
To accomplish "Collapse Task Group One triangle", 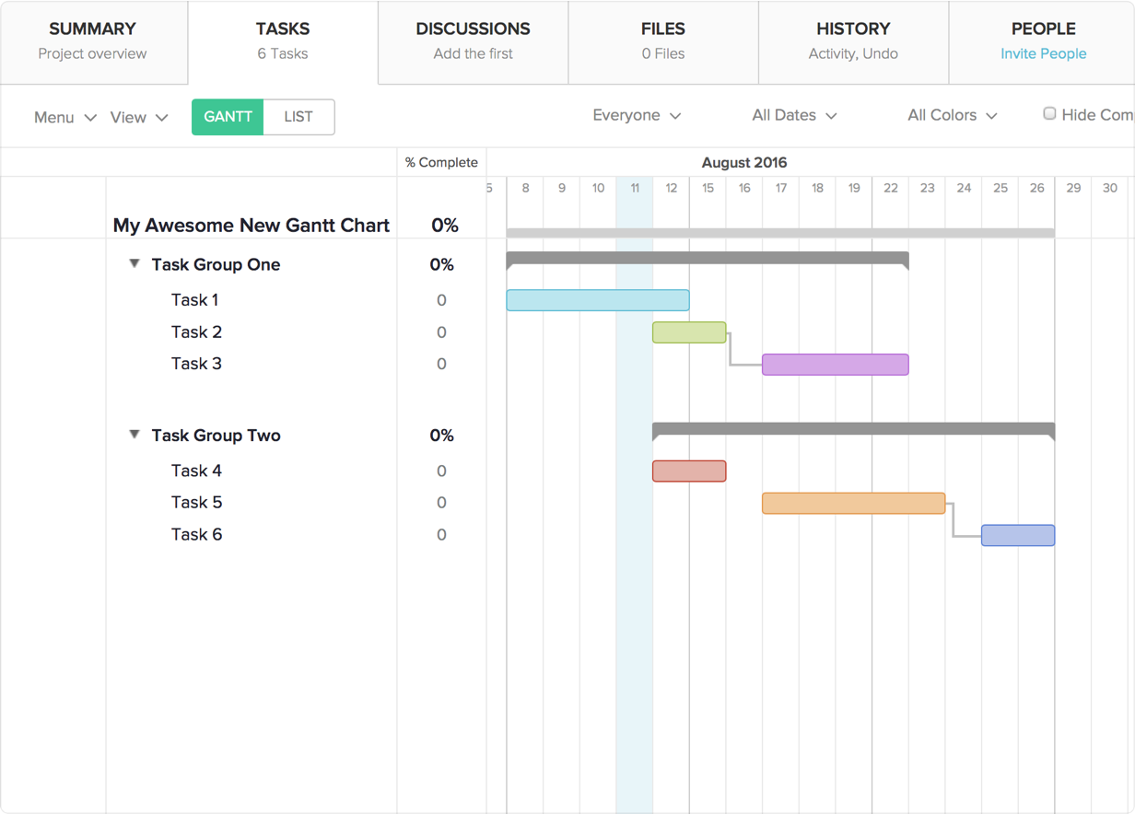I will pyautogui.click(x=135, y=263).
